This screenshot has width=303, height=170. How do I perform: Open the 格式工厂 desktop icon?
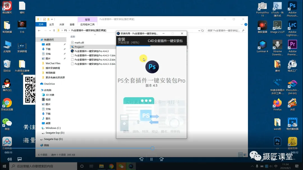coord(292,66)
